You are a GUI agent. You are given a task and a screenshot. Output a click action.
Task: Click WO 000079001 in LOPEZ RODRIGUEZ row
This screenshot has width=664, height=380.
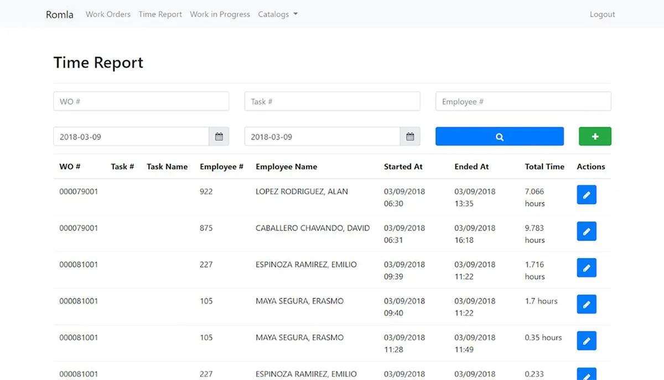(79, 192)
